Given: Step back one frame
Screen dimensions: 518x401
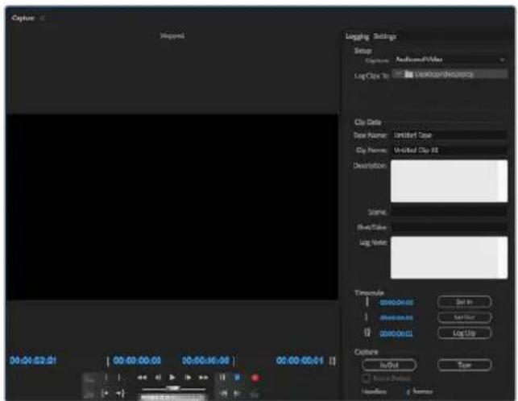Looking at the screenshot, I should pyautogui.click(x=158, y=378).
